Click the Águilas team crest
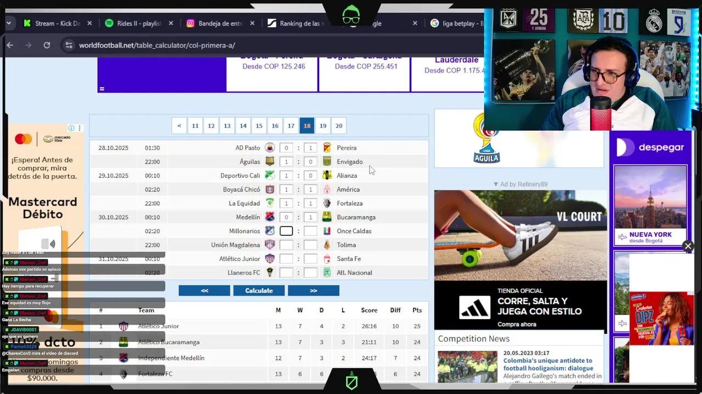 click(269, 161)
